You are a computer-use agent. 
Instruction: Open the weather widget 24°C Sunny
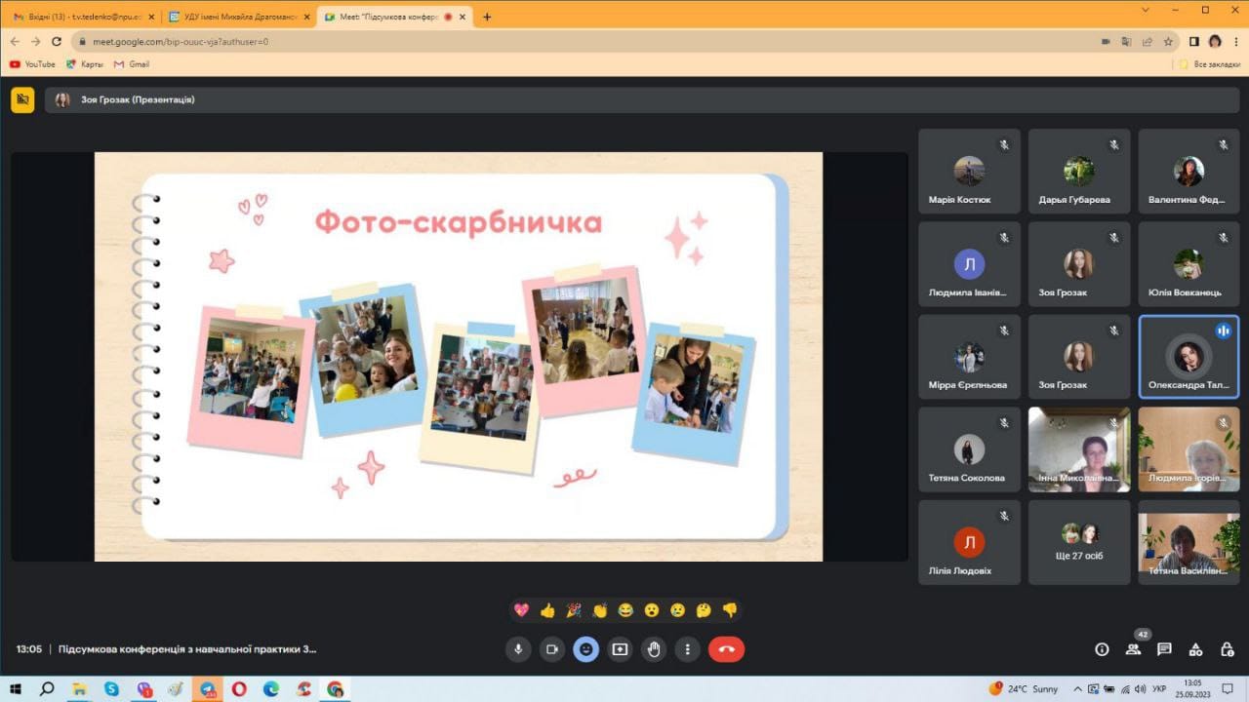point(1024,688)
